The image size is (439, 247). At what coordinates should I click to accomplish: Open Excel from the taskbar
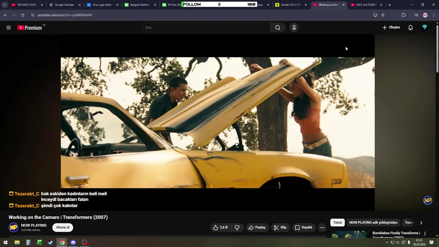pos(39,243)
